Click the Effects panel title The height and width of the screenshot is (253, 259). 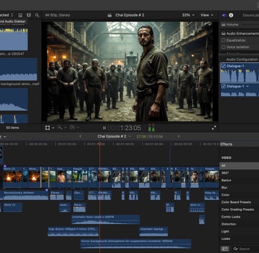point(226,144)
